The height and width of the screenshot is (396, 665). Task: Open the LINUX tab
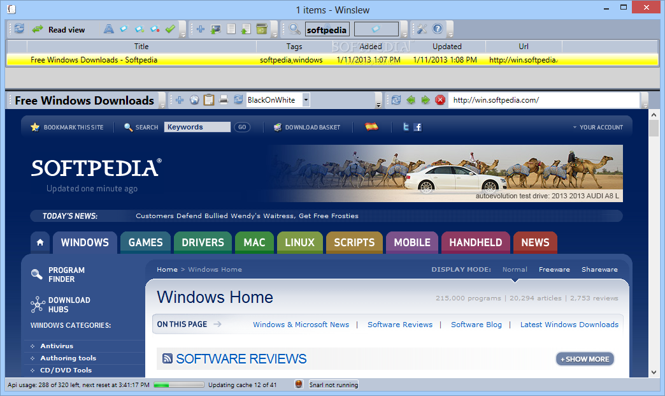tap(300, 242)
